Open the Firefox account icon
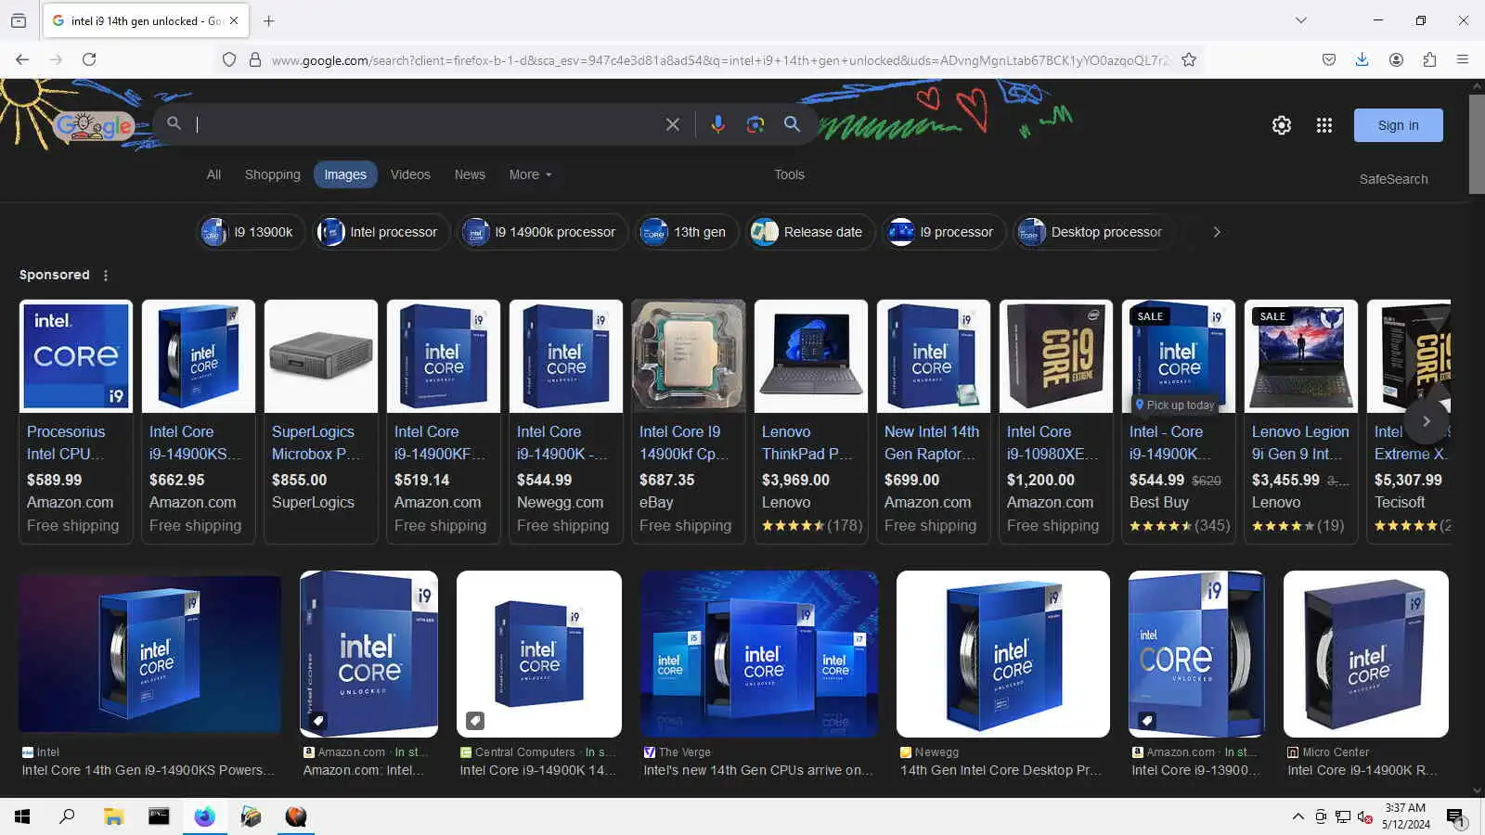This screenshot has width=1485, height=835. [x=1396, y=59]
